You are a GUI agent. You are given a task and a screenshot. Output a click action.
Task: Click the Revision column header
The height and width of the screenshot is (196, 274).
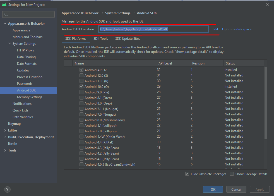[x=207, y=63]
